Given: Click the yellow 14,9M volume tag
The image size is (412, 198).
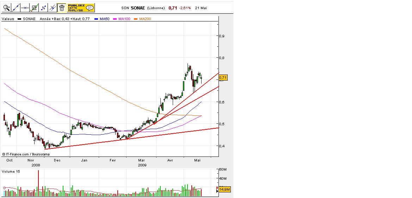Looking at the screenshot, I should [225, 189].
